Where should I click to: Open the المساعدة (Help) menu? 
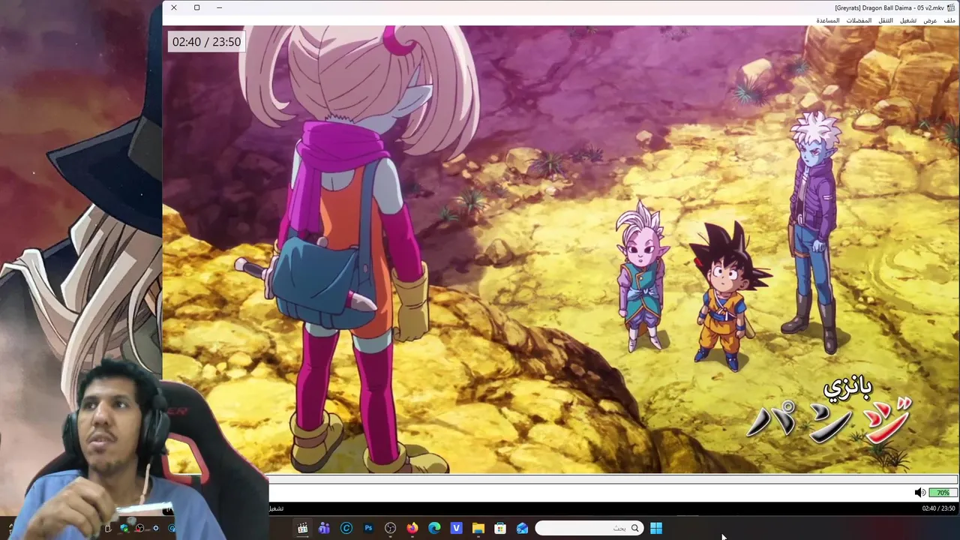click(x=828, y=20)
